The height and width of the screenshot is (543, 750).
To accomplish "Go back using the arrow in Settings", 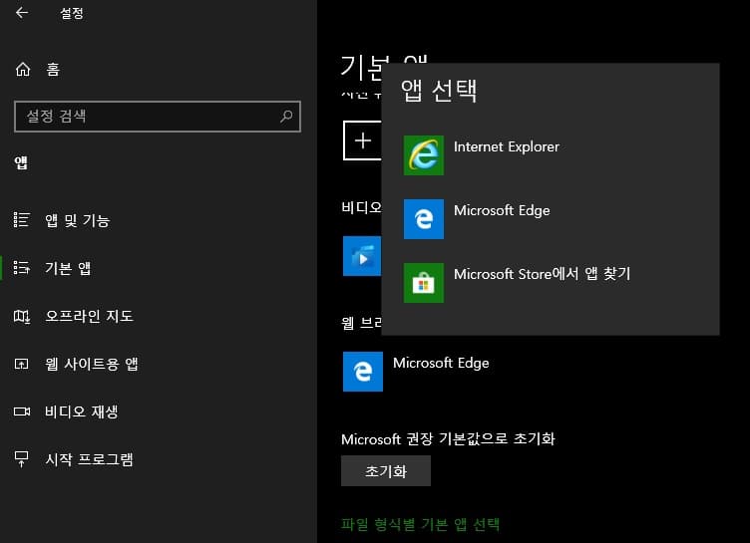I will [22, 13].
